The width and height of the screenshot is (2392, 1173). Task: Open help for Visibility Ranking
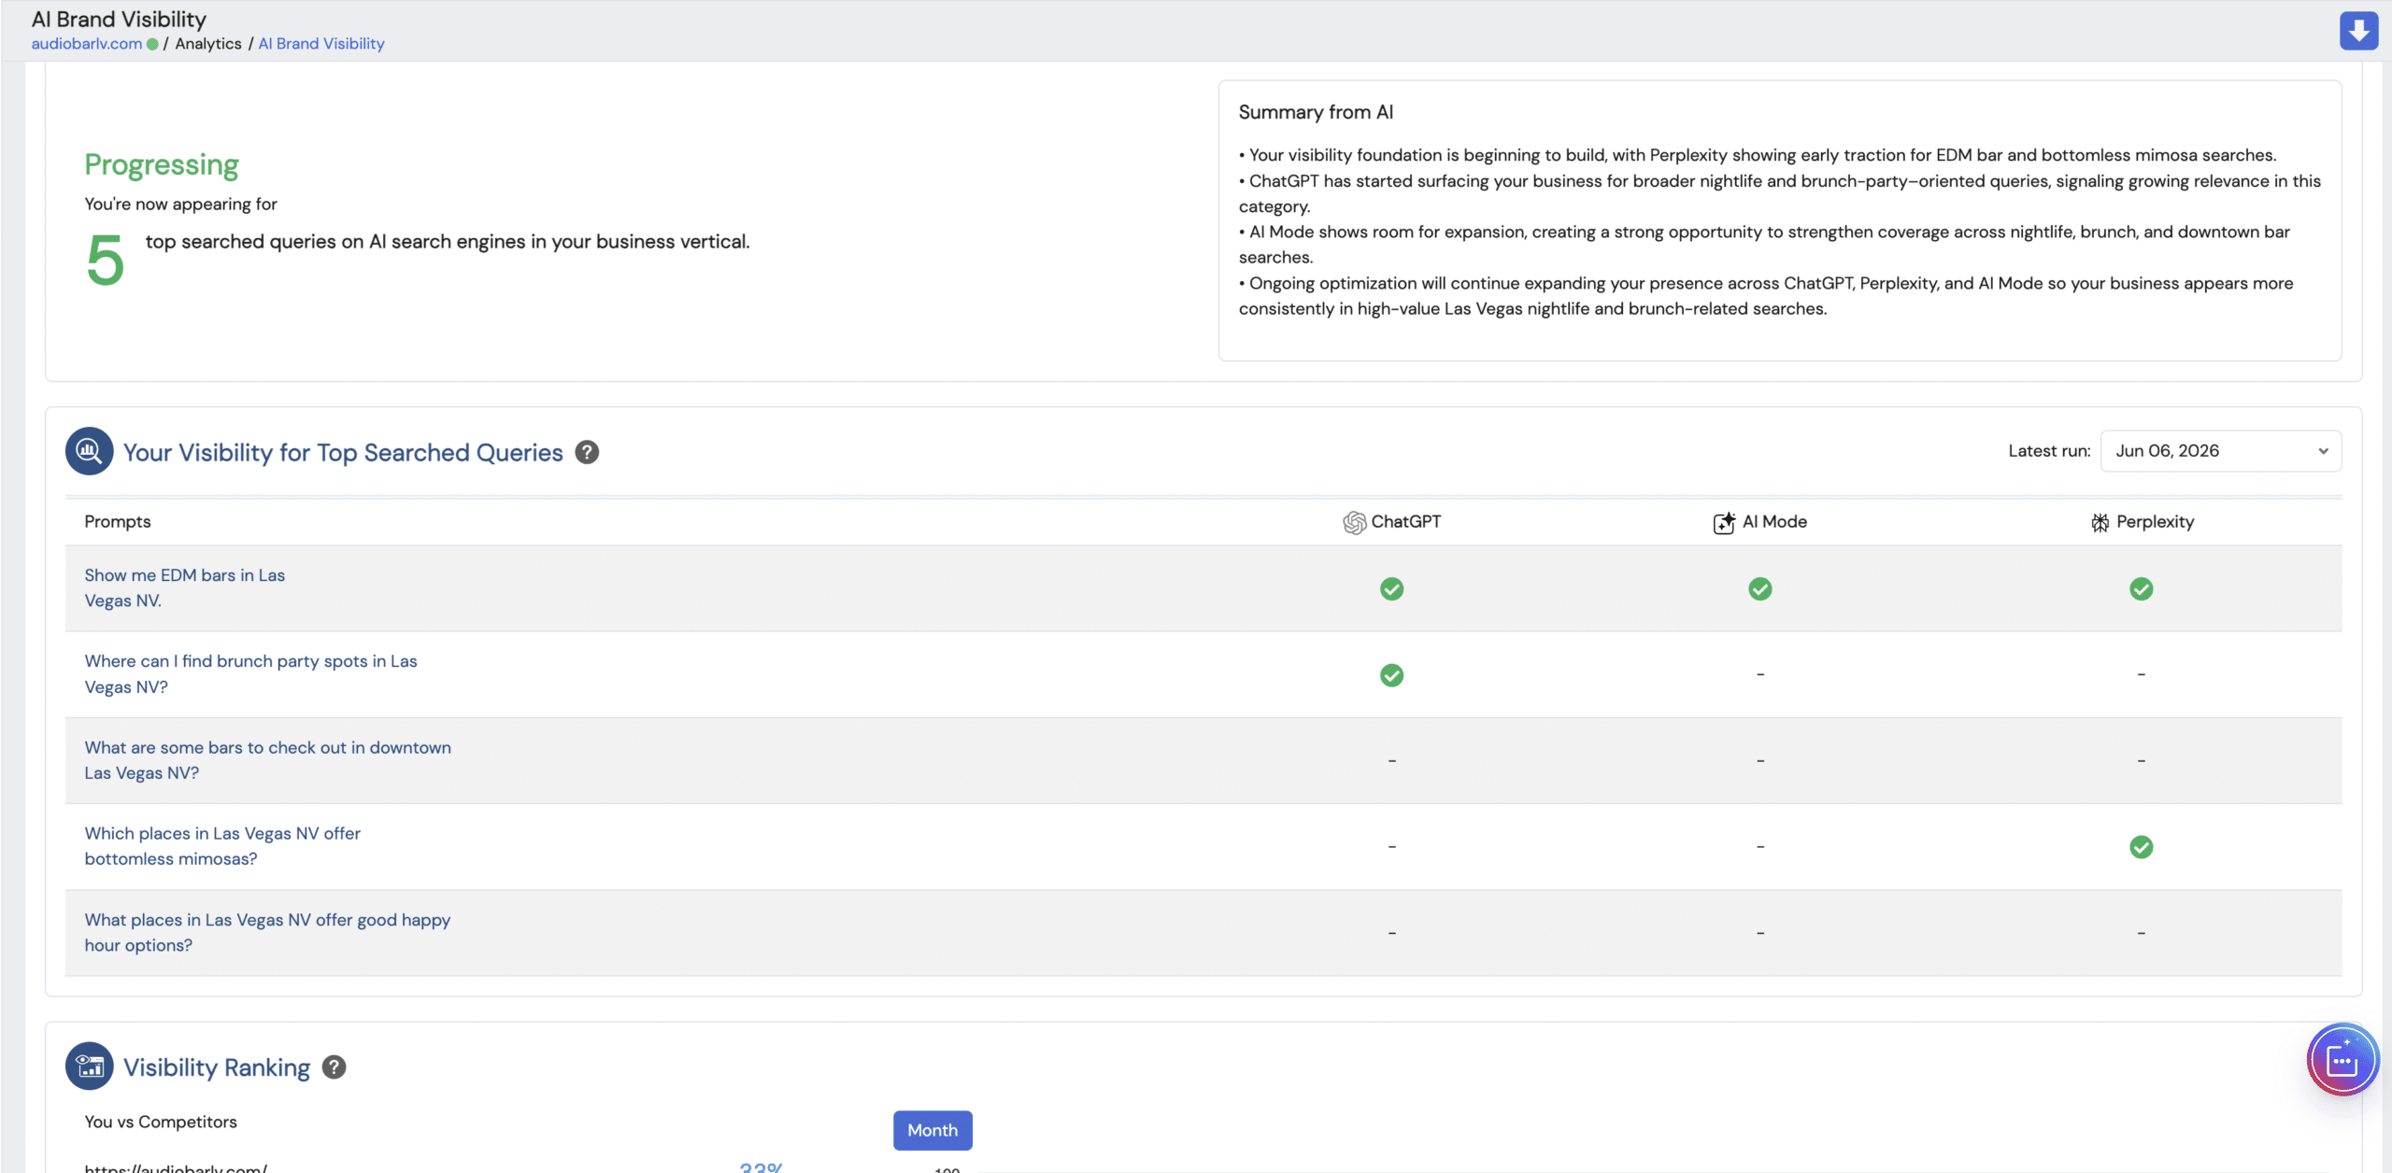(x=334, y=1067)
